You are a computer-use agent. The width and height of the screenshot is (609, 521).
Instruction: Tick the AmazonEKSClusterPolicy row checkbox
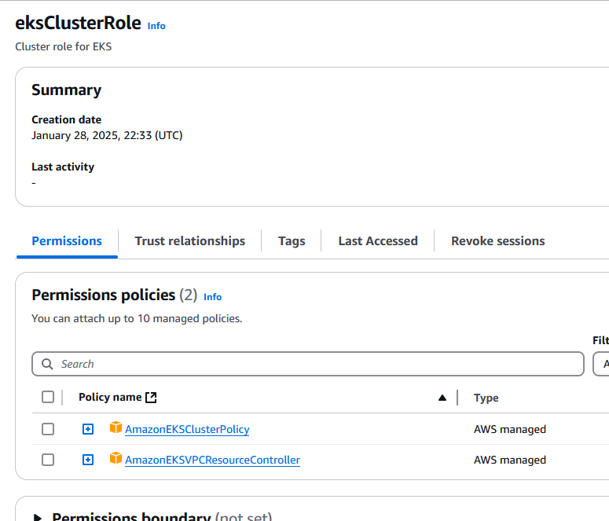coord(48,429)
